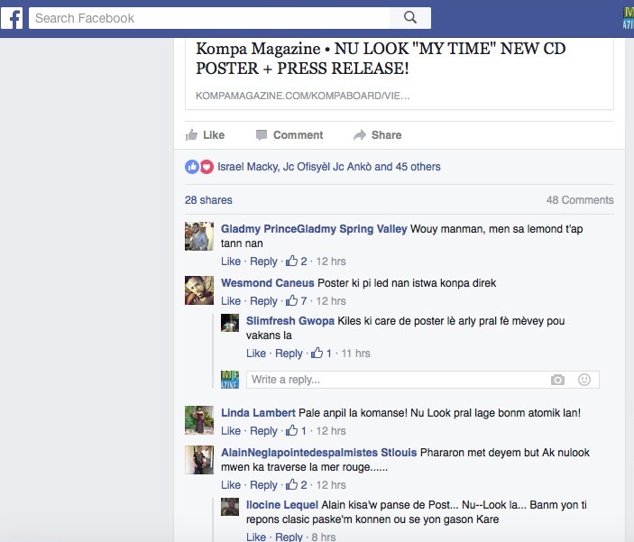View 2 likes on Gladmy's comment
Screen dimensions: 634x542
[297, 262]
